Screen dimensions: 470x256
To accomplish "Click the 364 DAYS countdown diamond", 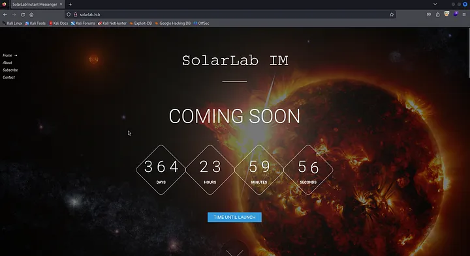I will [161, 170].
